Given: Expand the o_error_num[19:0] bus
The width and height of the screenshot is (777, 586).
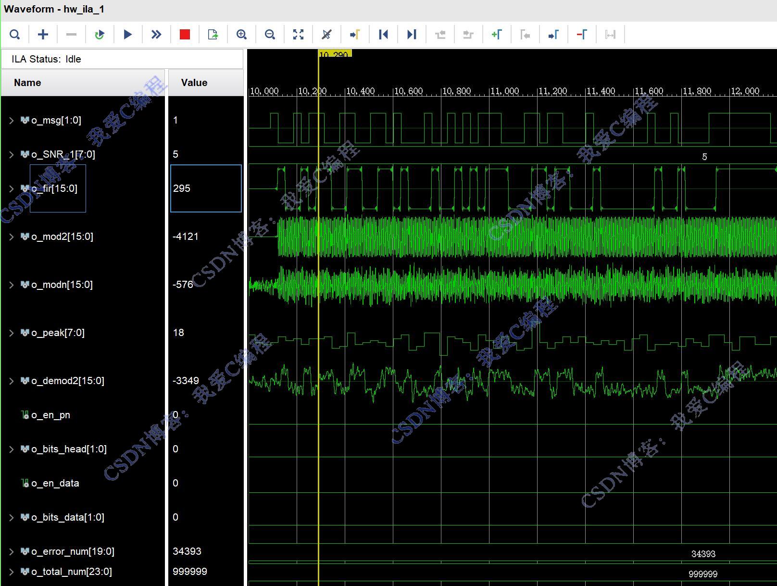Looking at the screenshot, I should 11,552.
